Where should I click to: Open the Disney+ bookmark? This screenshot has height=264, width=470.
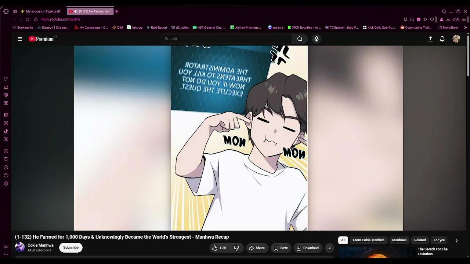point(53,27)
